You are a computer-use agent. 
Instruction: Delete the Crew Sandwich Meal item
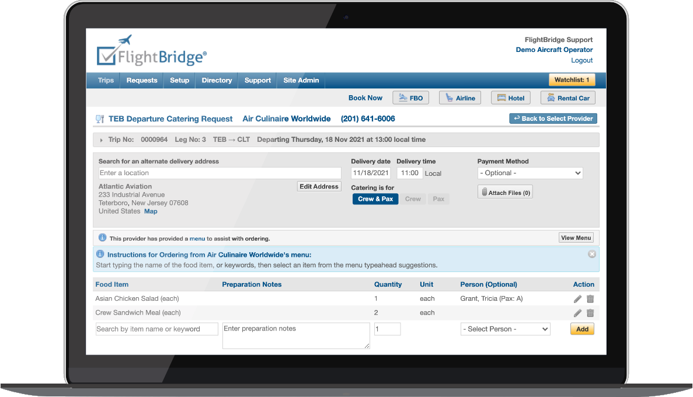[x=590, y=313]
